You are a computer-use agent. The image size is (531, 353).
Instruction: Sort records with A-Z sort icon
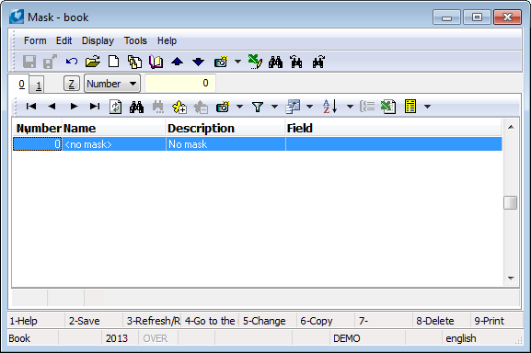point(330,107)
